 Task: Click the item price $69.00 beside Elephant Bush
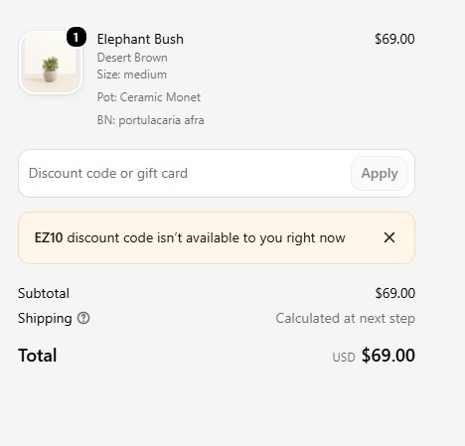pyautogui.click(x=394, y=39)
